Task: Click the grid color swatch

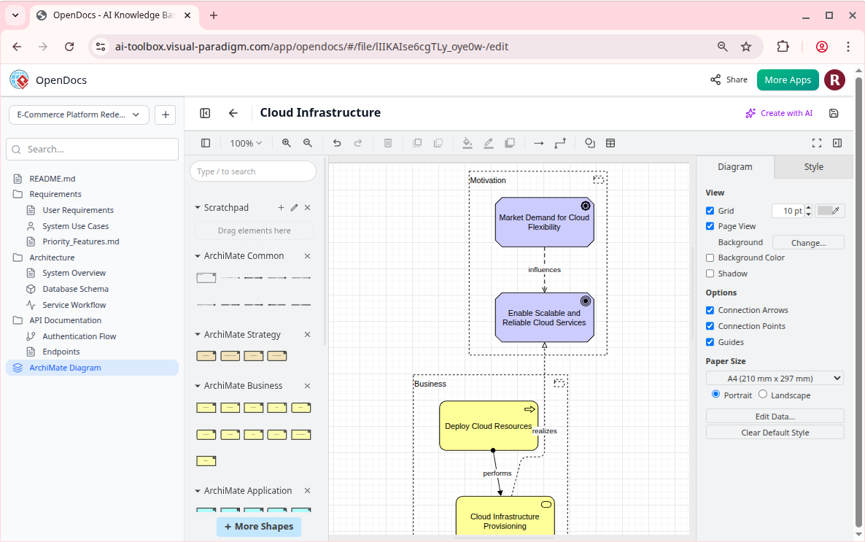Action: [x=829, y=210]
